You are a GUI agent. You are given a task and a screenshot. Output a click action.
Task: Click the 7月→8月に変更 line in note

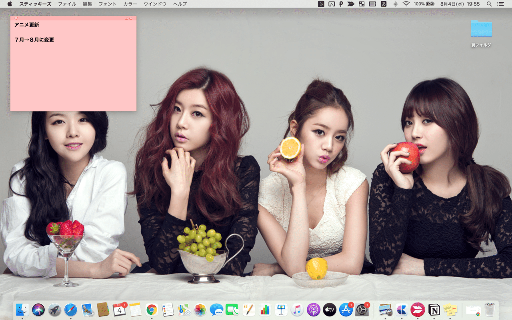pyautogui.click(x=34, y=40)
